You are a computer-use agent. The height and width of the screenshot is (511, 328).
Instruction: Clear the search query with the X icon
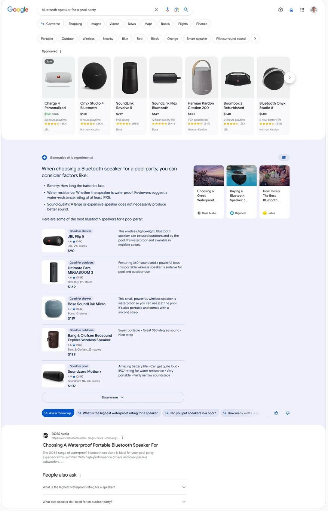point(156,10)
